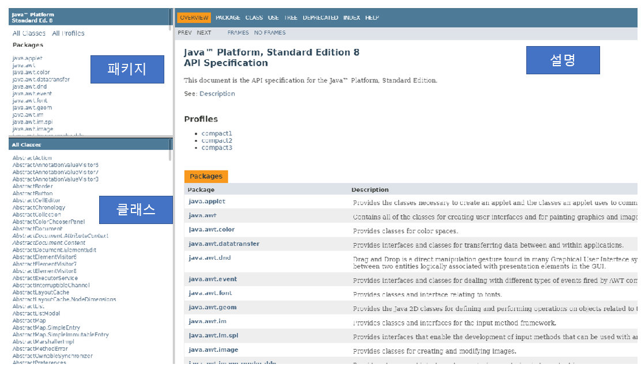Screen dimensions: 641x372
Task: Open the INDEX page link
Action: pos(352,17)
